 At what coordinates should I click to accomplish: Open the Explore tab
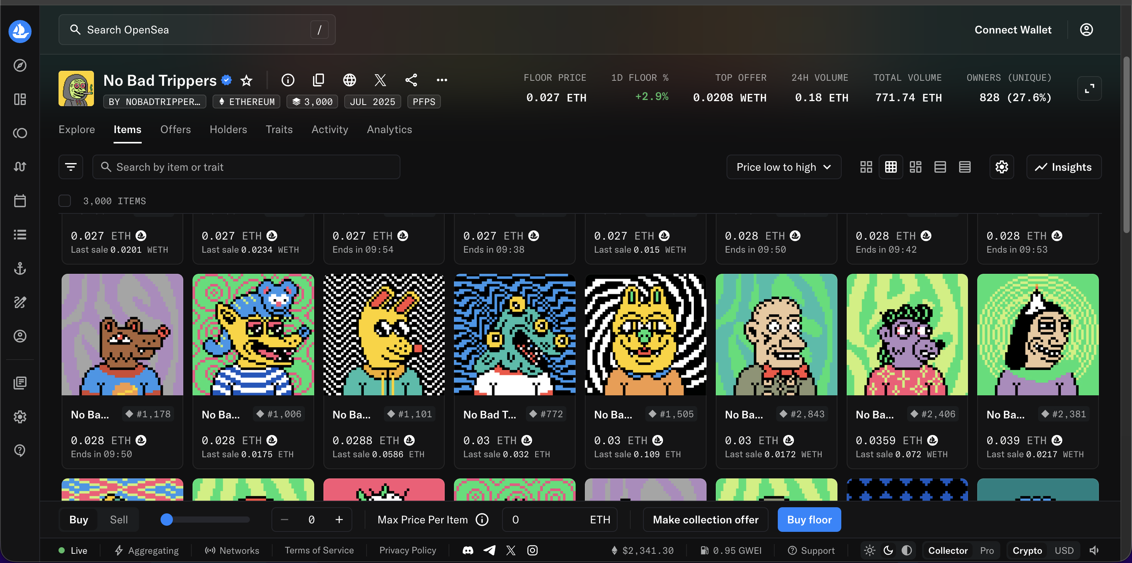[77, 130]
